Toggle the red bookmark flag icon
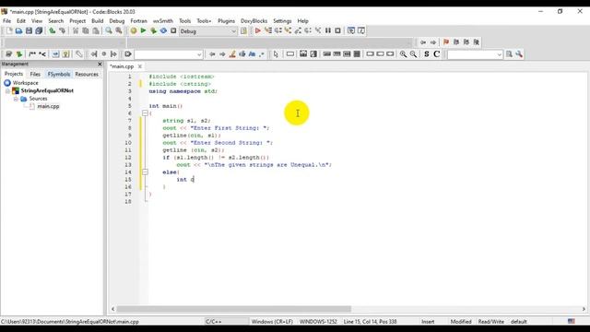The image size is (590, 332). (x=446, y=42)
